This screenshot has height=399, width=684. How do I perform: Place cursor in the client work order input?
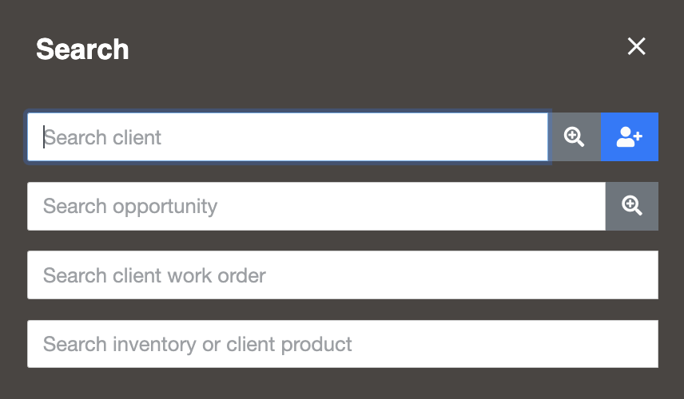(343, 275)
